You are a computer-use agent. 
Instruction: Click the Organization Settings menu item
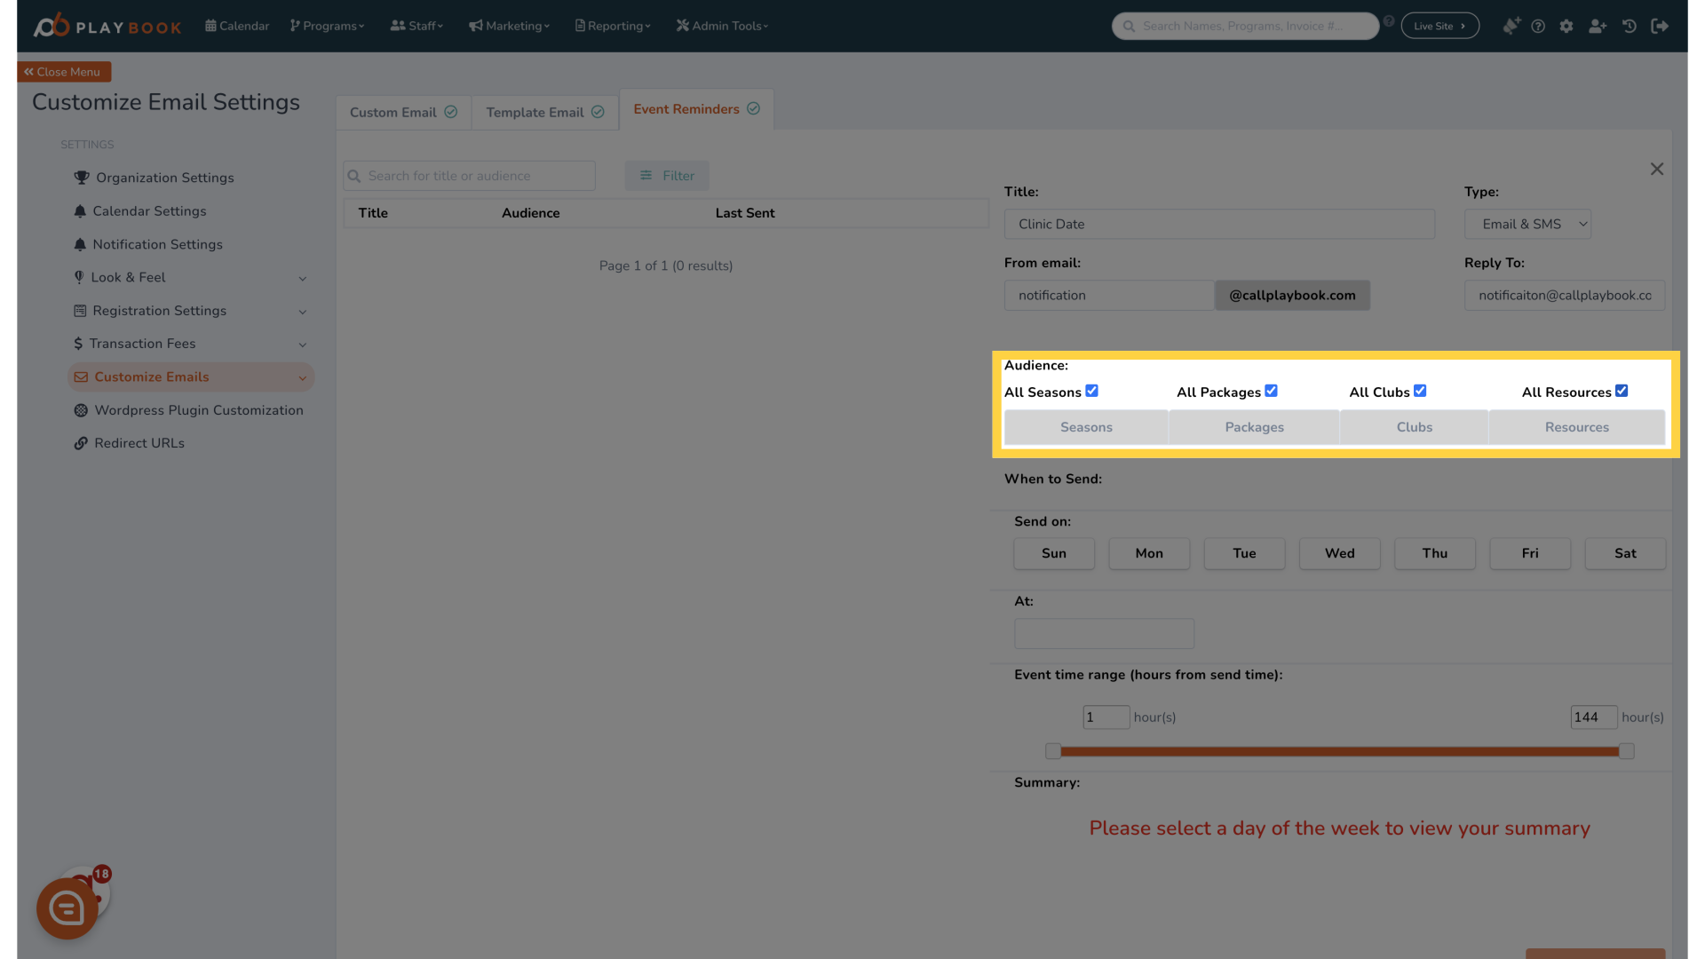point(164,178)
